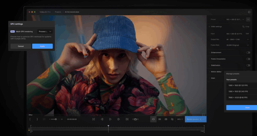Open the Frame Rate dropdown
257x136 pixels.
[x=238, y=45]
